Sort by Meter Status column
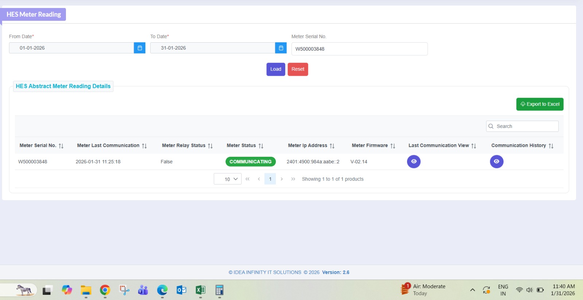 pos(261,146)
